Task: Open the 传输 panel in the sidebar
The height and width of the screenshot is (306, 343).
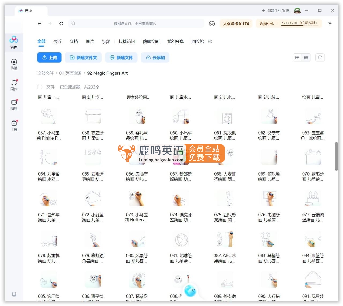Action: tap(14, 64)
